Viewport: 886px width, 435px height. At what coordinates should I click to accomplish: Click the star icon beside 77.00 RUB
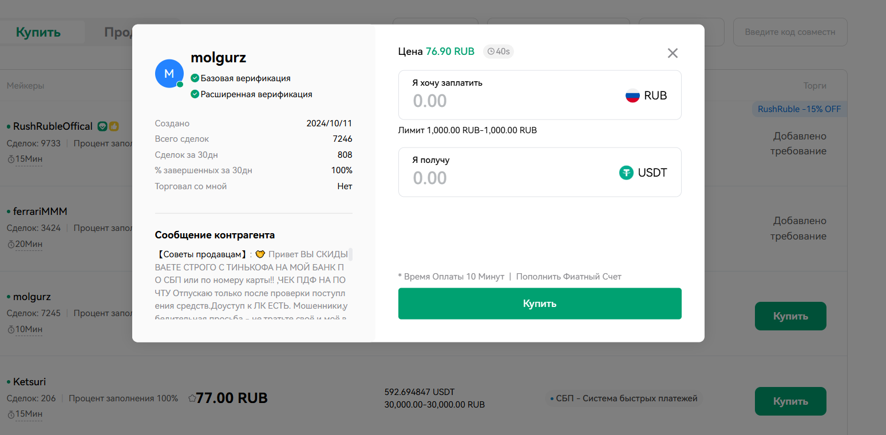(x=192, y=398)
